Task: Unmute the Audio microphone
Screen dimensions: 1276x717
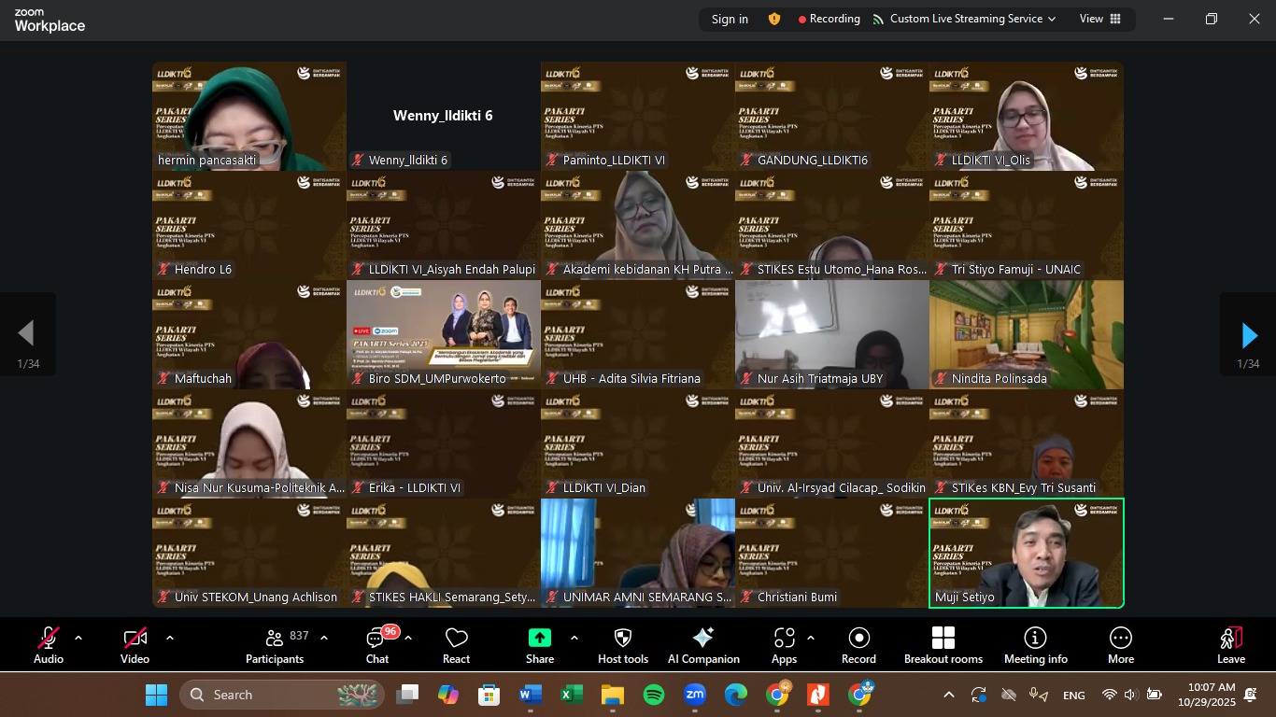Action: 49,645
